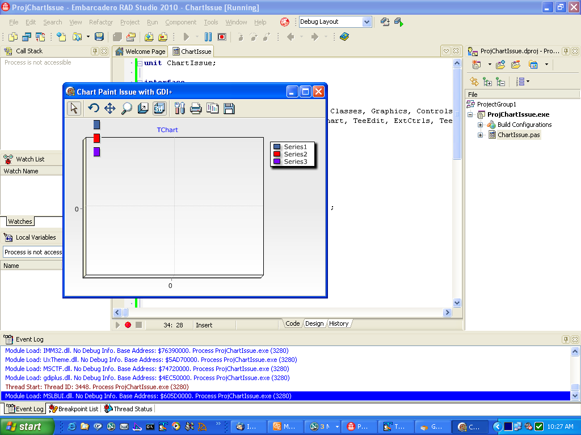The height and width of the screenshot is (435, 581).
Task: Click the Forward navigation arrow in toolbar
Action: click(x=314, y=37)
